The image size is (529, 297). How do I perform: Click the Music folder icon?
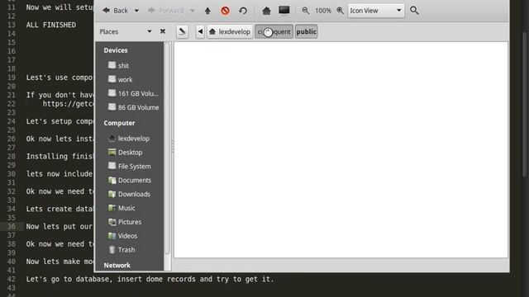(112, 208)
